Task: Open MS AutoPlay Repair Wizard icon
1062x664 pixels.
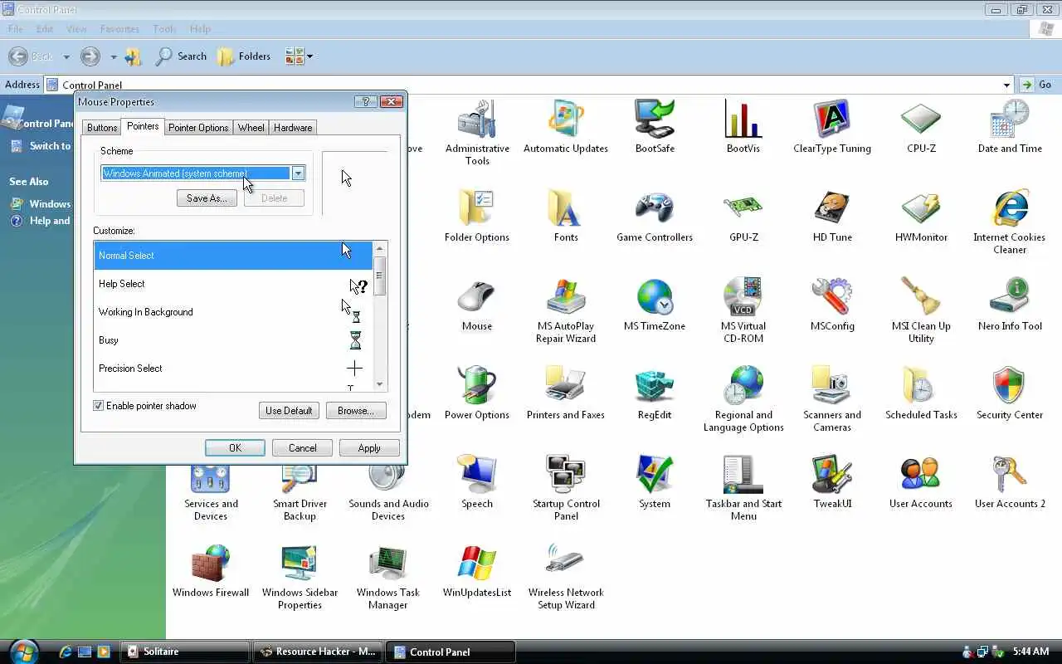Action: (566, 298)
